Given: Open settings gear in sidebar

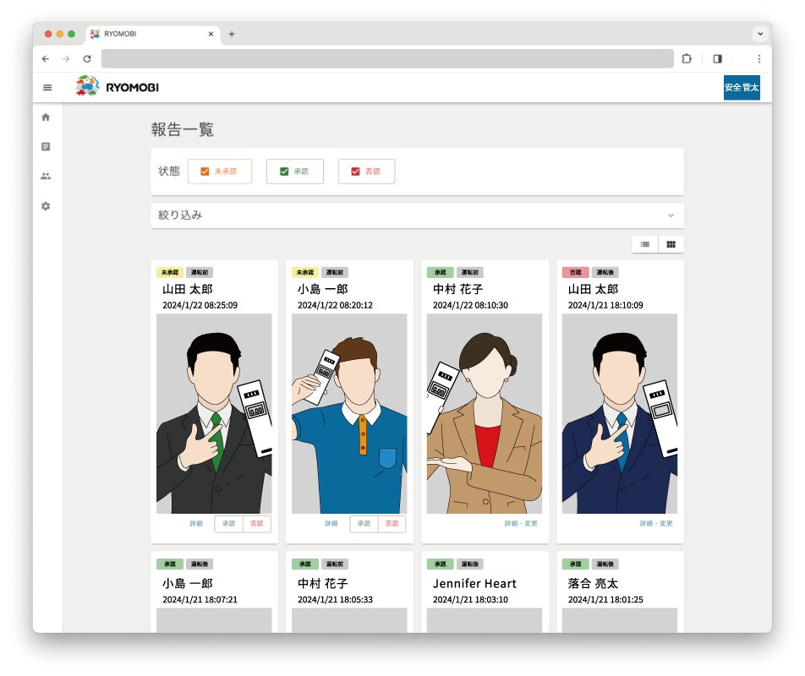Looking at the screenshot, I should [x=46, y=206].
